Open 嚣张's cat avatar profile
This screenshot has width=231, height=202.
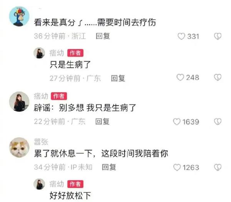click(x=19, y=147)
